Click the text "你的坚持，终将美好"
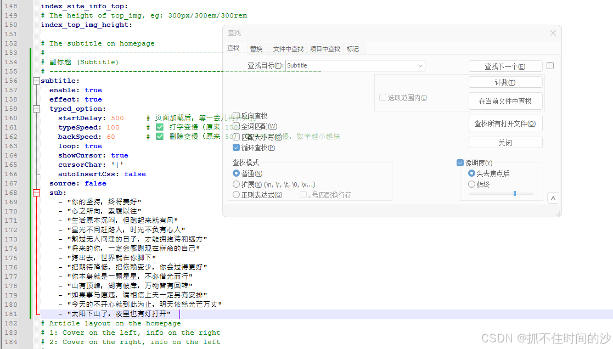613x349 pixels. click(x=104, y=202)
